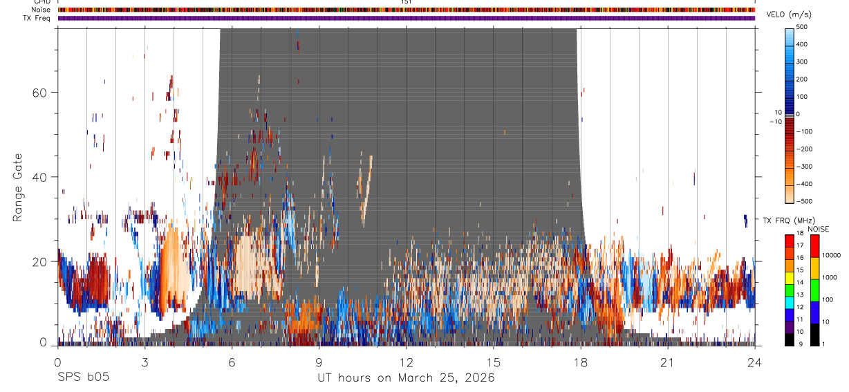The height and width of the screenshot is (392, 849).
Task: Click '11' on the TX frequency scale
Action: [800, 320]
